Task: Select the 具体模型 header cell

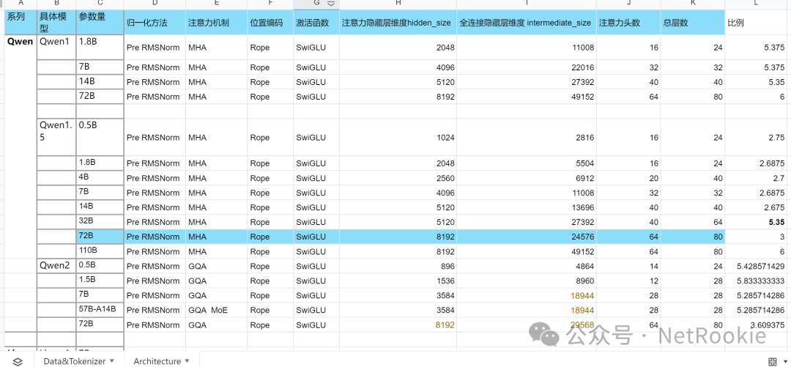Action: [x=56, y=22]
